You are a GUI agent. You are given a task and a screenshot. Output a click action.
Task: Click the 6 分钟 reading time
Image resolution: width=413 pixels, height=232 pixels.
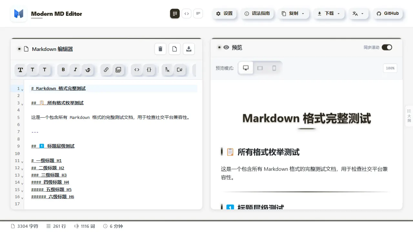(113, 226)
